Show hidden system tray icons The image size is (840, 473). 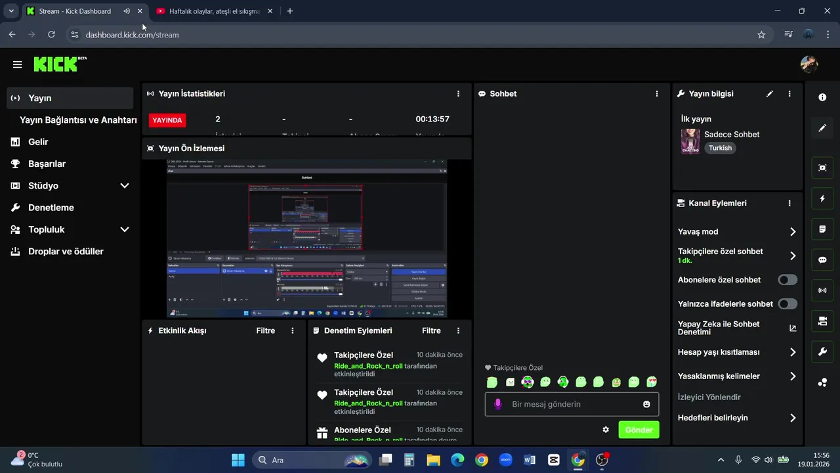[x=721, y=460]
